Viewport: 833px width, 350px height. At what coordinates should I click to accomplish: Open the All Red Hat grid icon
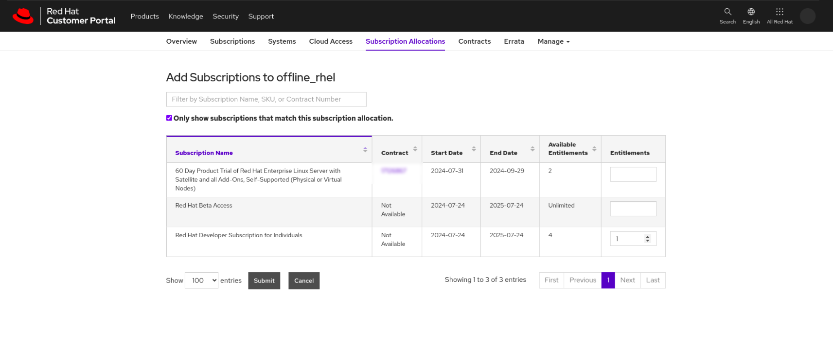click(x=780, y=12)
